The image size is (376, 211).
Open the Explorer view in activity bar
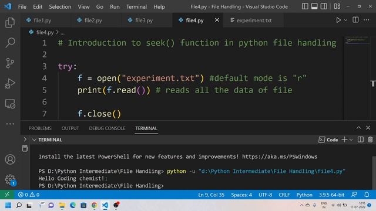click(x=10, y=22)
